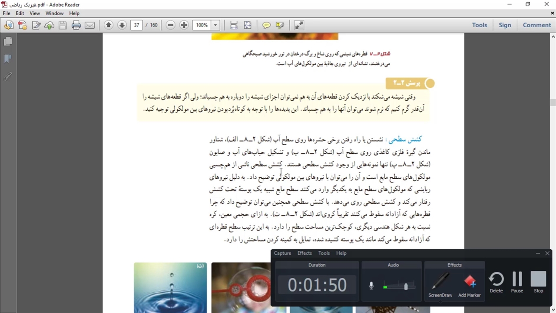Open the recorder's Effects menu
Screen dimensions: 556x313
(304, 253)
